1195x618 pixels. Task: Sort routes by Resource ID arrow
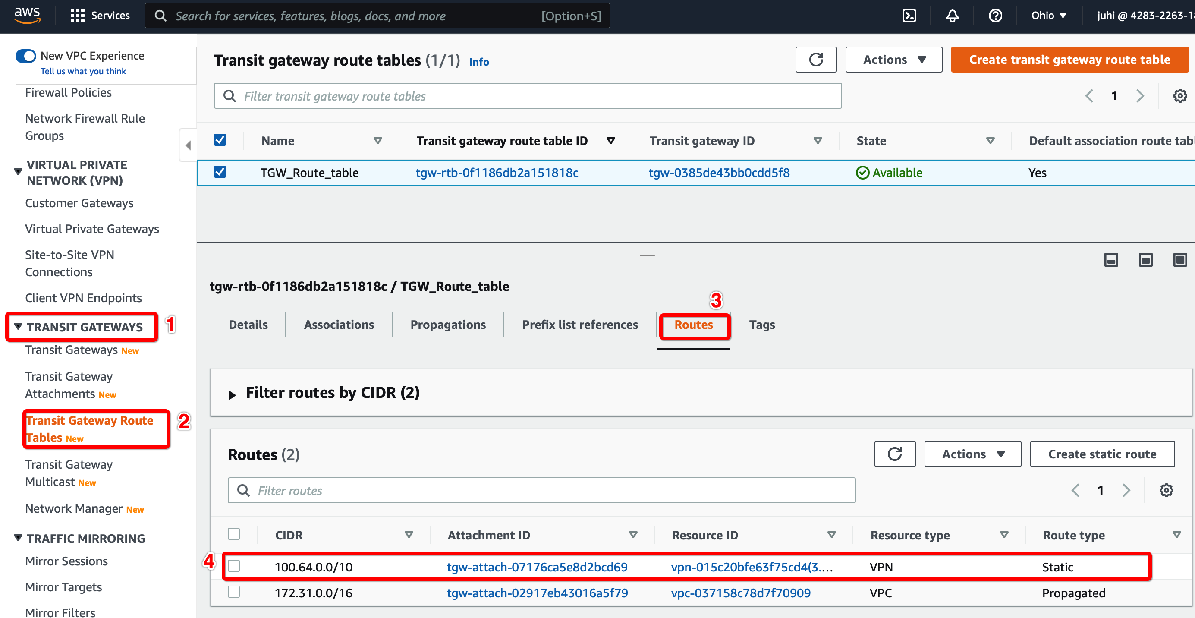pyautogui.click(x=831, y=535)
